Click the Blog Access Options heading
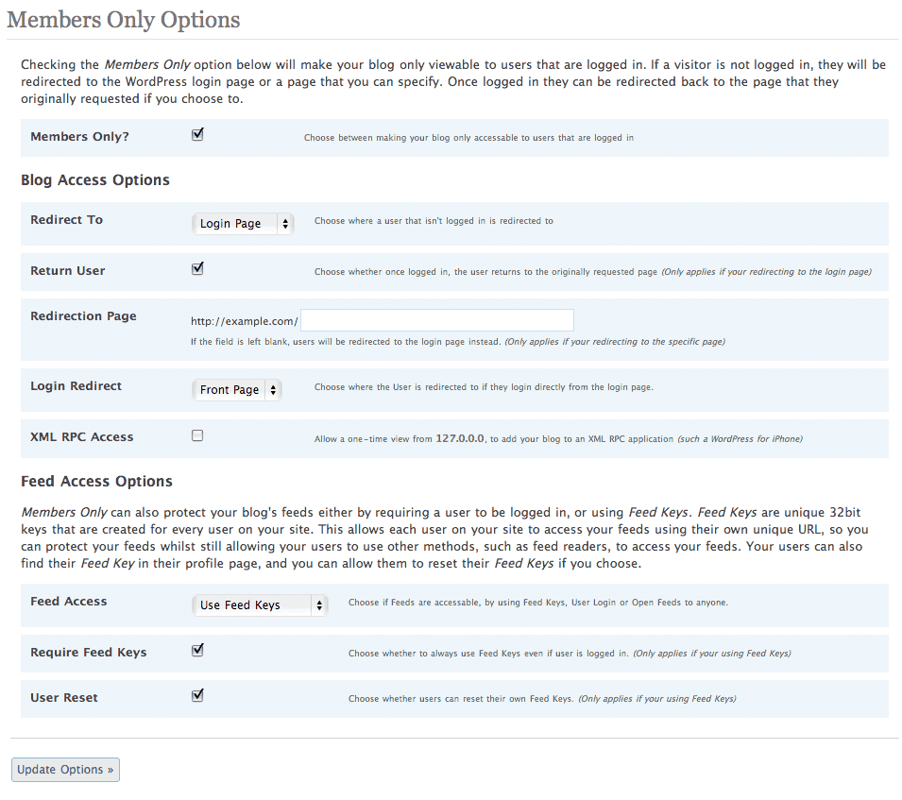 pos(94,180)
